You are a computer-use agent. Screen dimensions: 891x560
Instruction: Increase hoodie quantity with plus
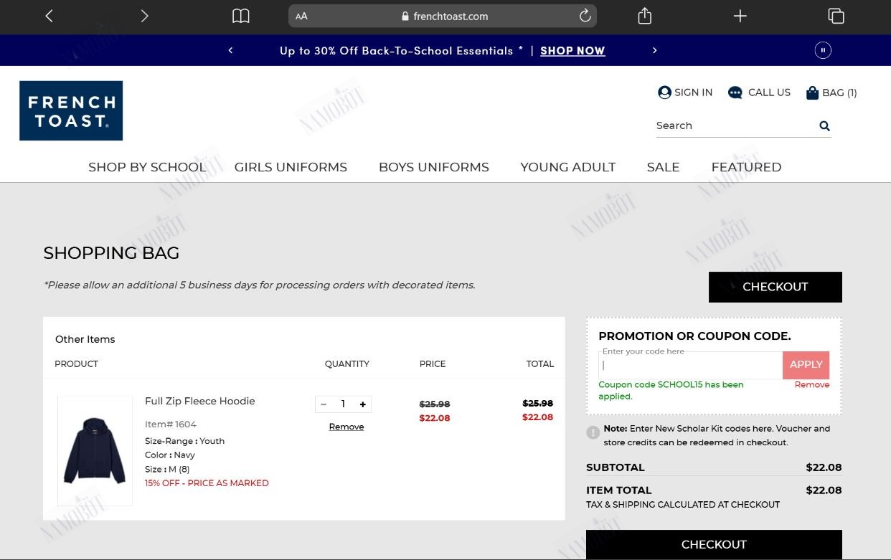(363, 404)
